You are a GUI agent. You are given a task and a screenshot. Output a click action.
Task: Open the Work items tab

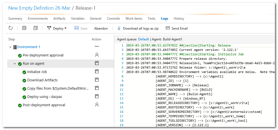[134, 19]
